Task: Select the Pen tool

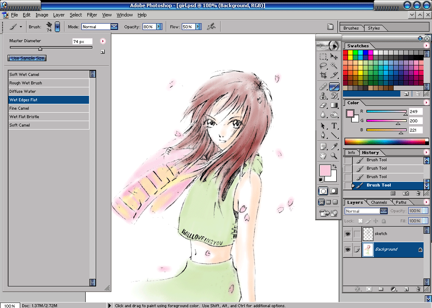Action: tap(323, 135)
